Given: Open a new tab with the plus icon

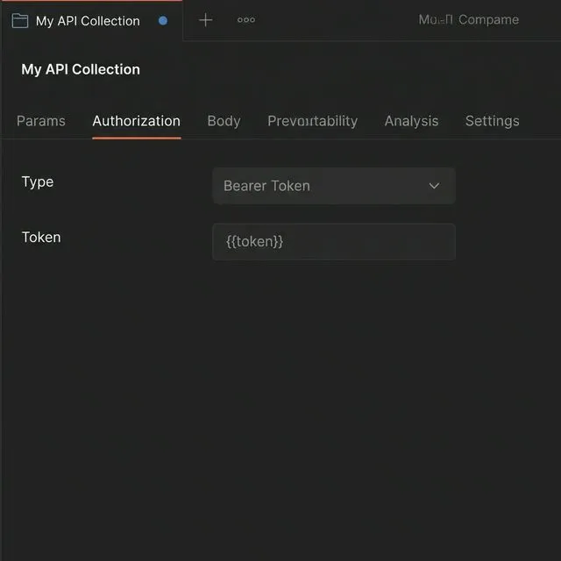Looking at the screenshot, I should click(x=205, y=20).
